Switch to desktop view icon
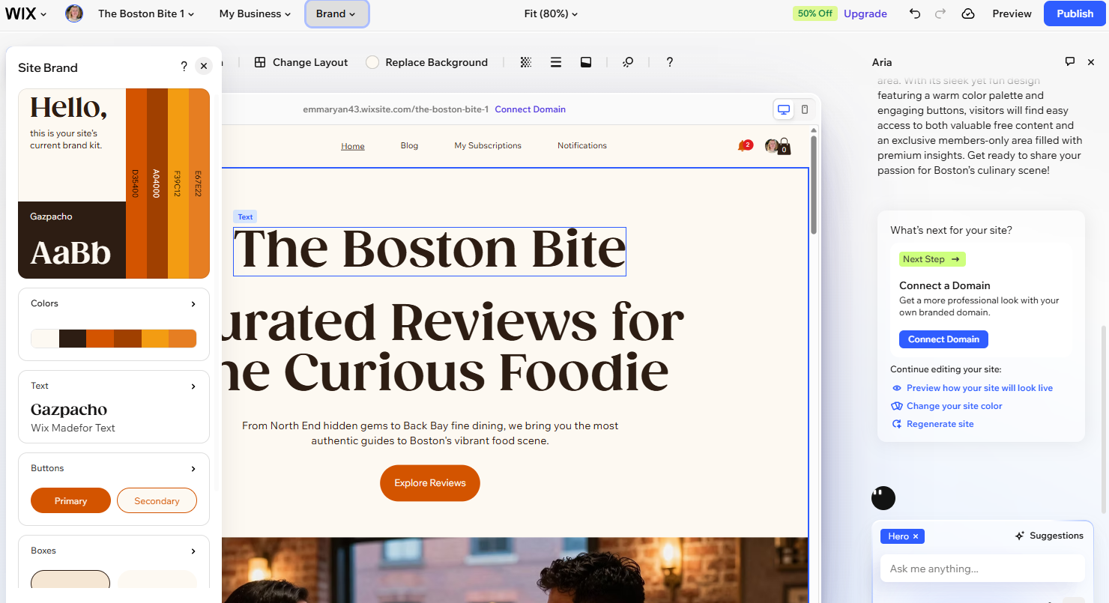1109x603 pixels. 784,109
